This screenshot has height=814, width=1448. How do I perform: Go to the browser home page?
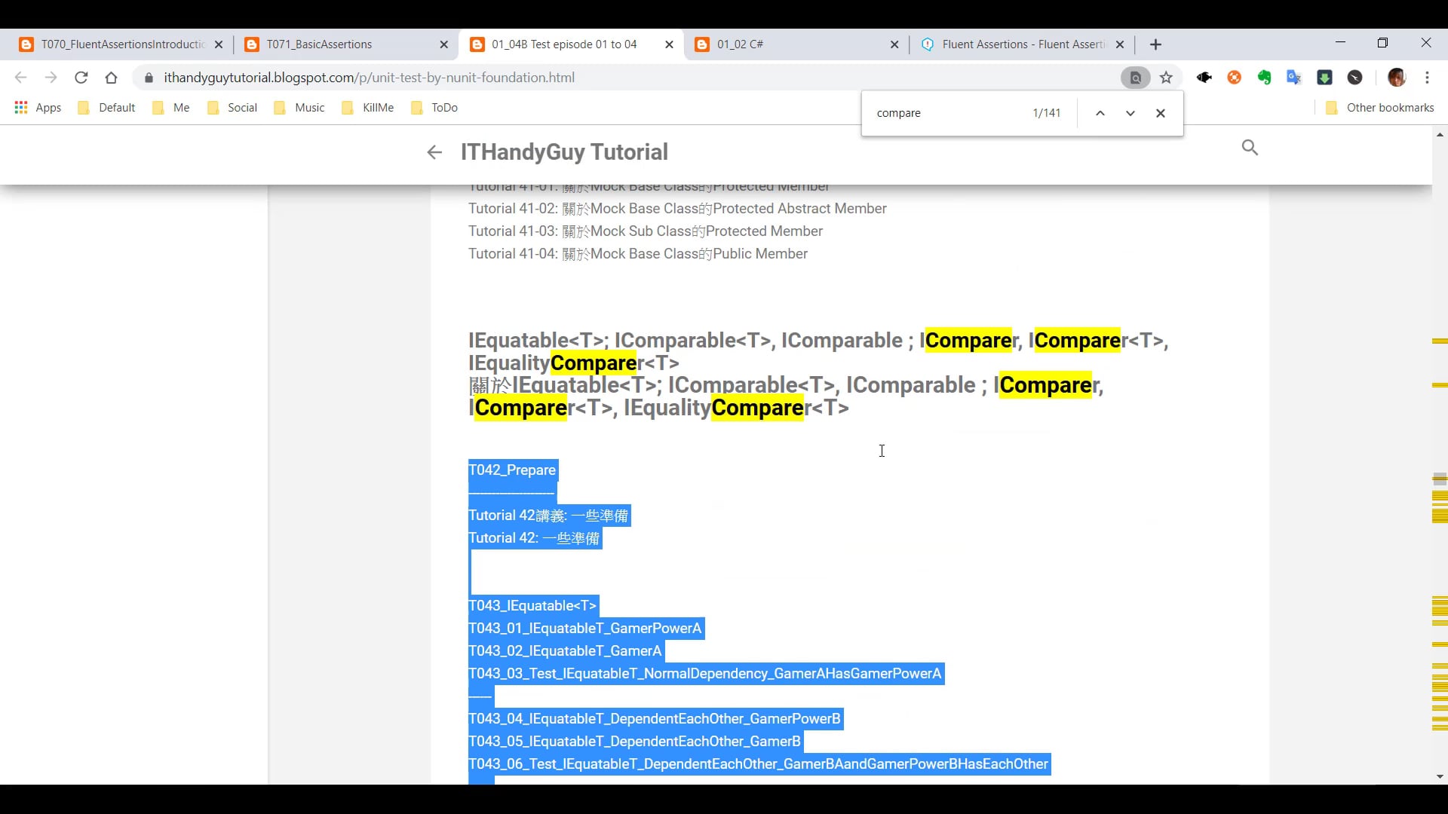coord(112,78)
